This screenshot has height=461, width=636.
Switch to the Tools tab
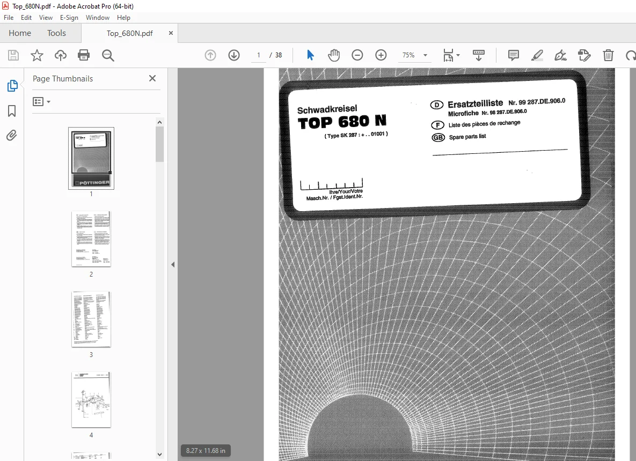coord(56,33)
